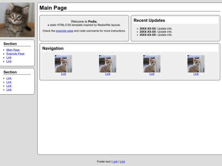
Task: Open the 'Link' caption below the third Navigation thumbnail
Action: (152, 74)
